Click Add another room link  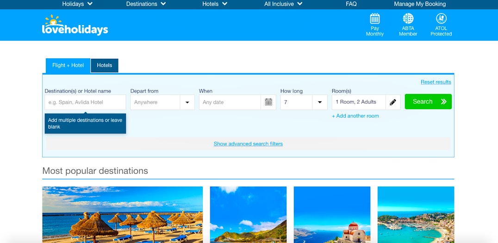[355, 116]
